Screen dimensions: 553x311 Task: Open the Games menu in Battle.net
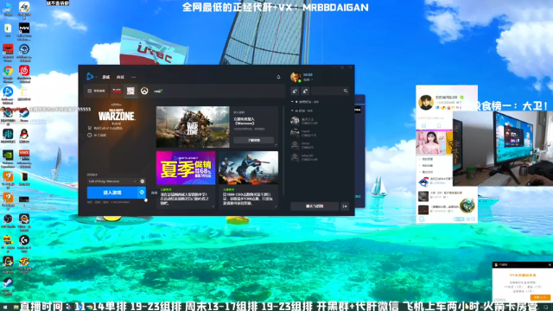click(x=105, y=77)
